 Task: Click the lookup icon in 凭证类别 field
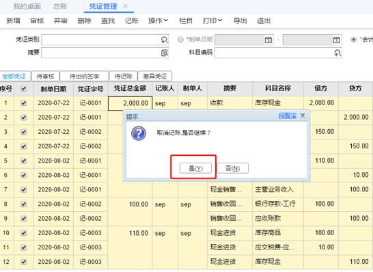165,40
